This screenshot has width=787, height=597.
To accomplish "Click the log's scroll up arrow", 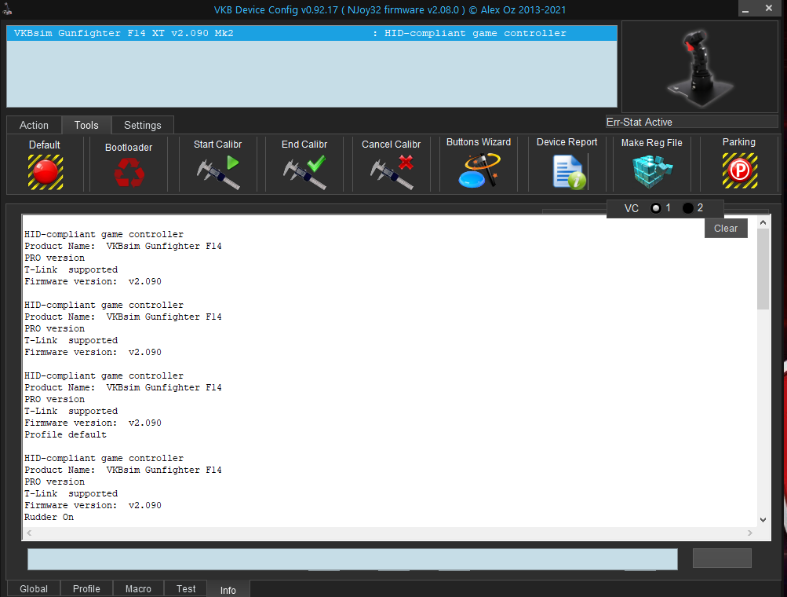I will tap(763, 222).
